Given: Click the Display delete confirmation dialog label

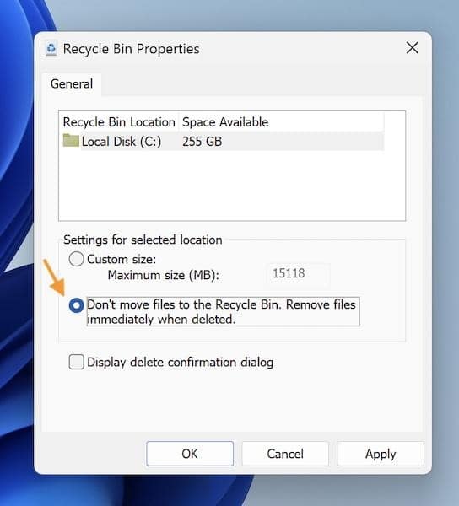Looking at the screenshot, I should 180,363.
